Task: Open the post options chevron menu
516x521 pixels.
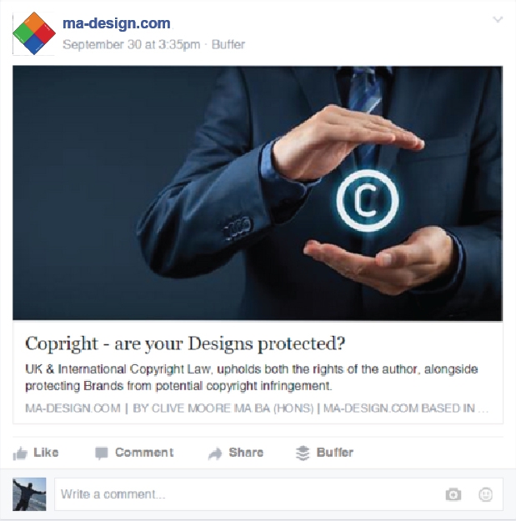Action: [498, 19]
